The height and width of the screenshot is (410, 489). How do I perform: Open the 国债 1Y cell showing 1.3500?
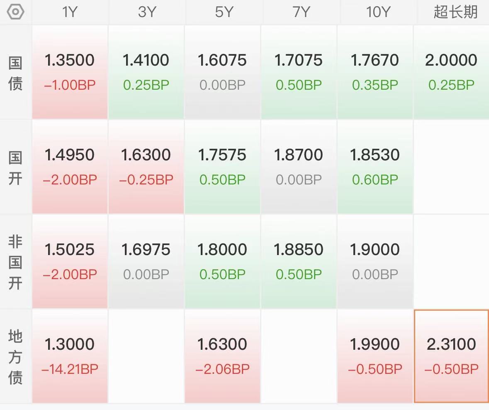click(70, 72)
